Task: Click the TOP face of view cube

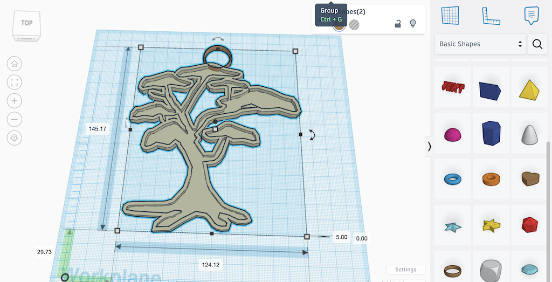Action: (26, 23)
